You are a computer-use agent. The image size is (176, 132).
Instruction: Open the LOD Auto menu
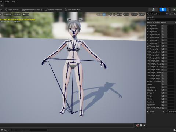pyautogui.click(x=17, y=14)
